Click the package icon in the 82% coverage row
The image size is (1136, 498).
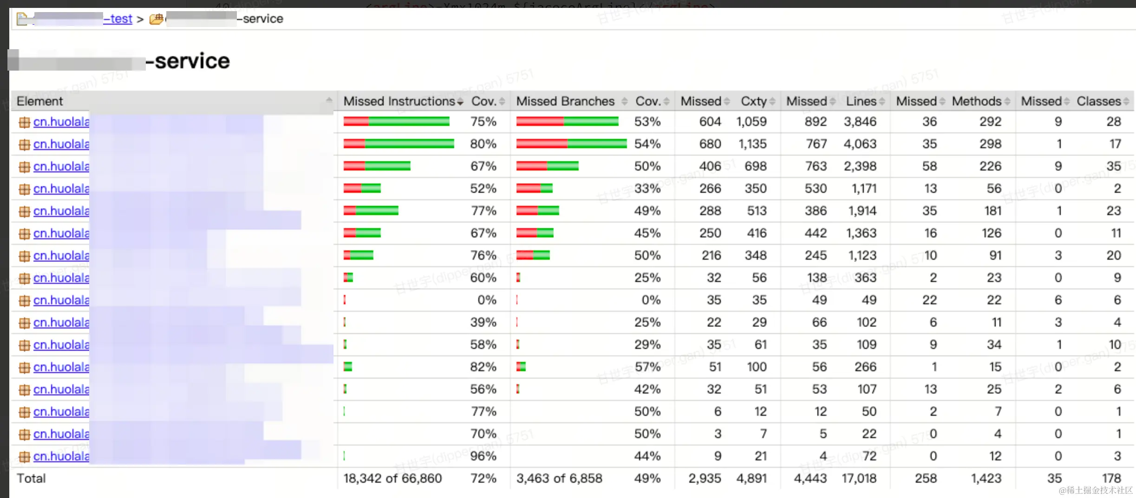24,367
